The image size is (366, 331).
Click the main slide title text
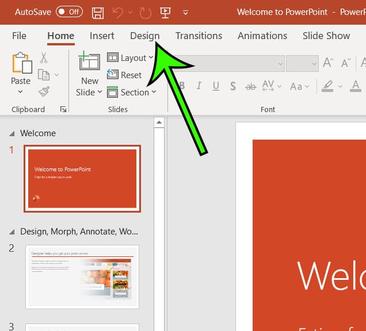[331, 276]
